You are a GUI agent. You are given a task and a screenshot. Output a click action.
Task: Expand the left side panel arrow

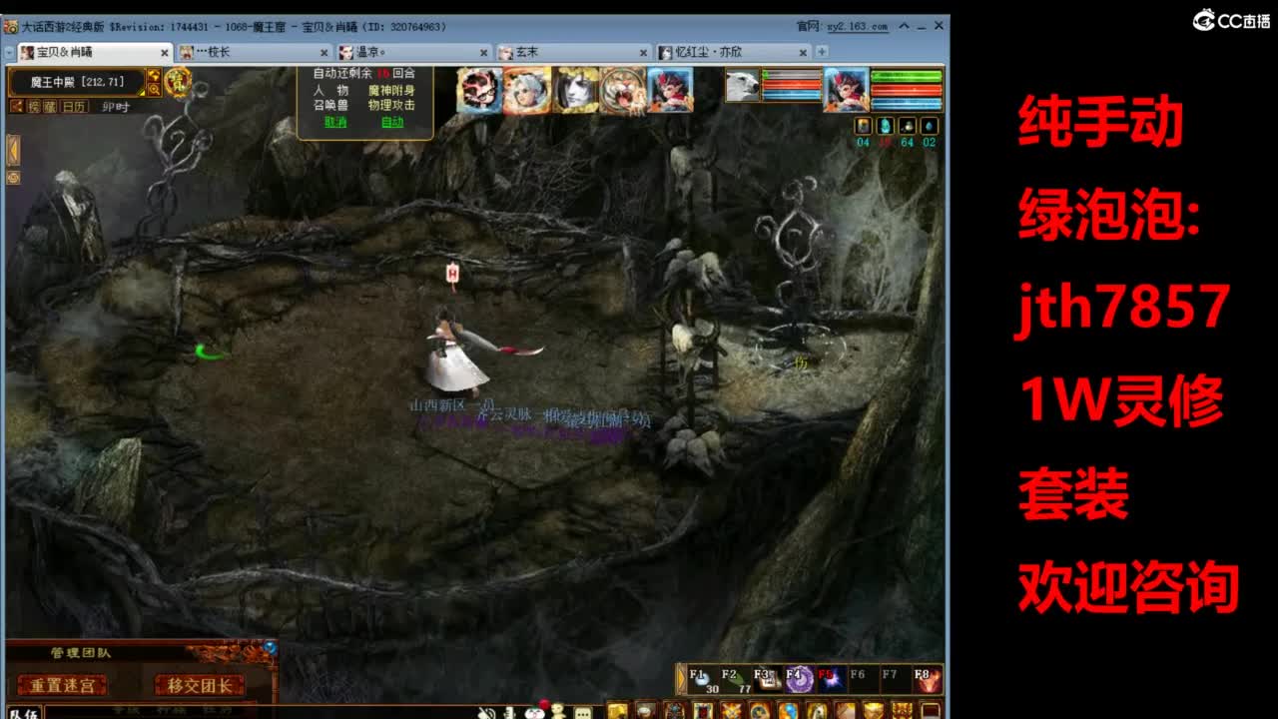13,149
